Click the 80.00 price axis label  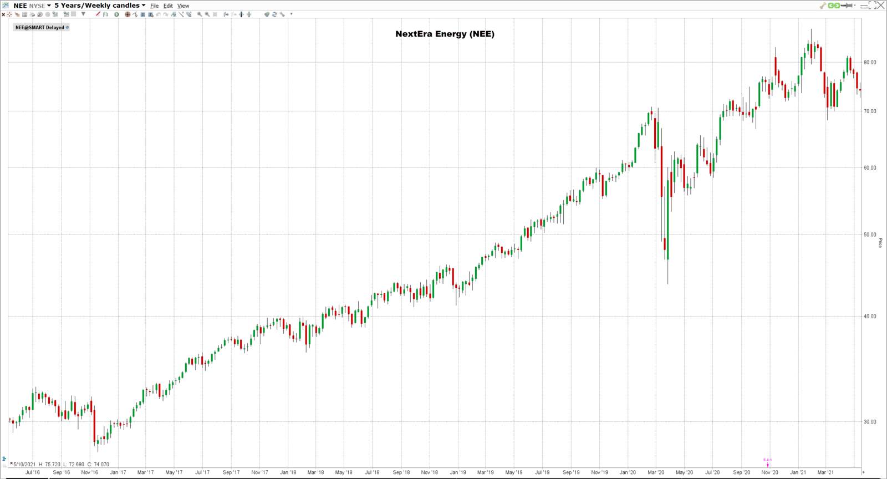[x=870, y=63]
